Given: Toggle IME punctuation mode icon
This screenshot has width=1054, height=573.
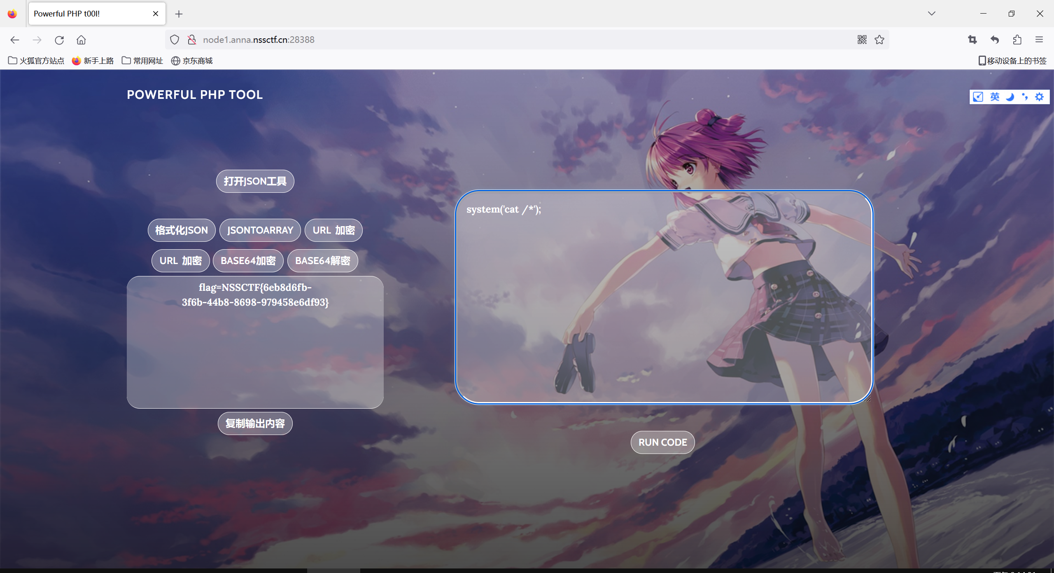Looking at the screenshot, I should coord(1025,97).
